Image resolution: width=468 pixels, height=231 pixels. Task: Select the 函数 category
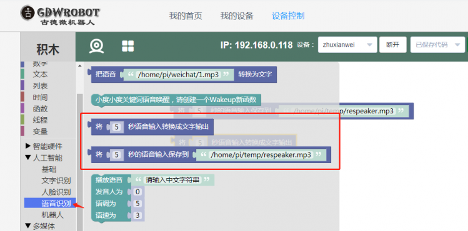(x=40, y=108)
